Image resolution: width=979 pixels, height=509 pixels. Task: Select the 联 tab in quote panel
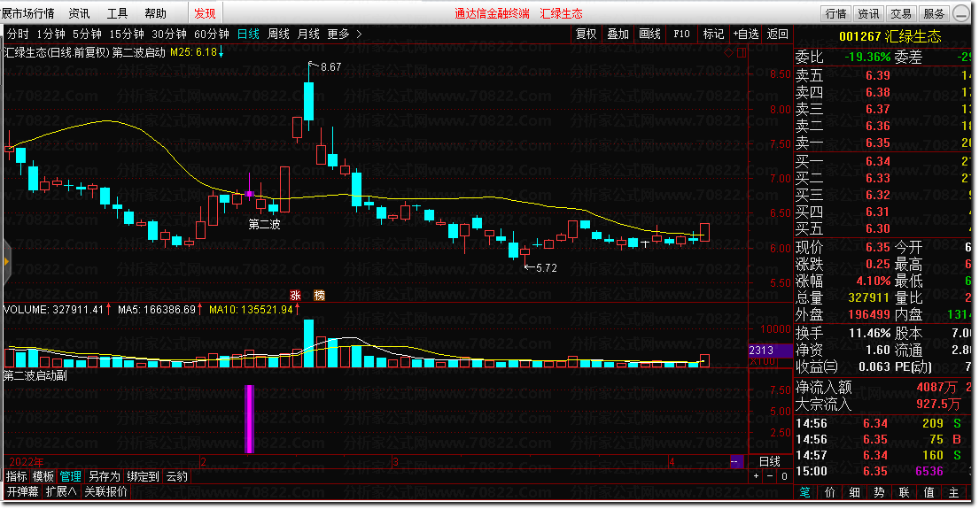(x=904, y=493)
